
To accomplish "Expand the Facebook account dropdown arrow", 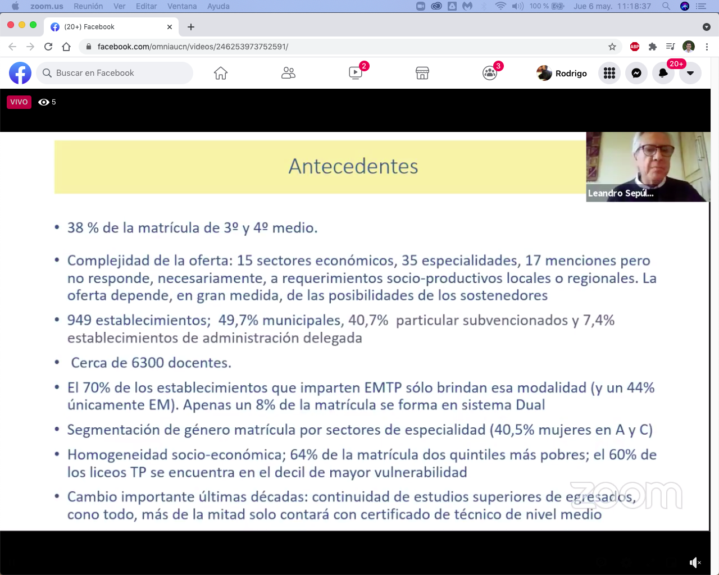I will tap(690, 73).
